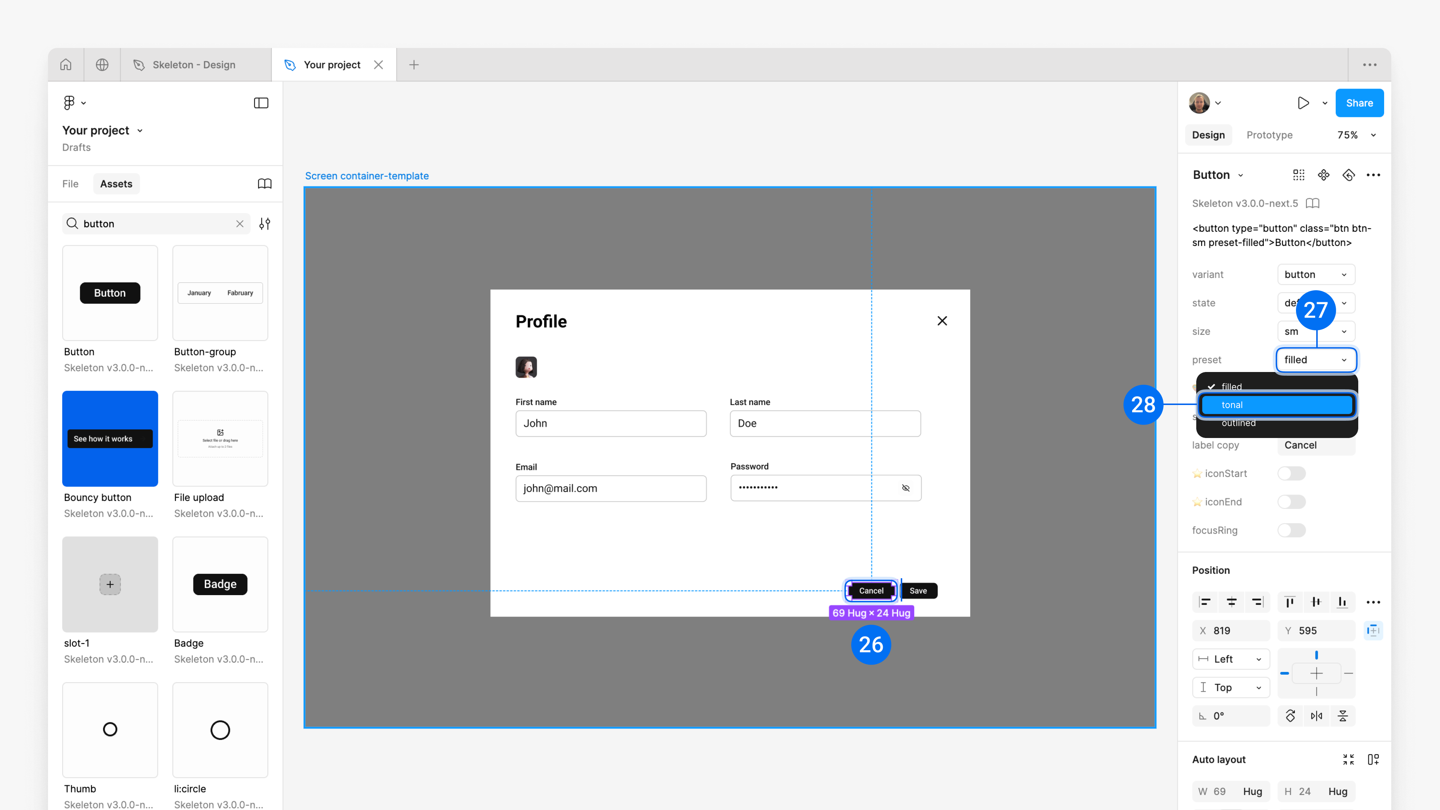Viewport: 1440px width, 810px height.
Task: Switch to the Prototype tab
Action: tap(1269, 135)
